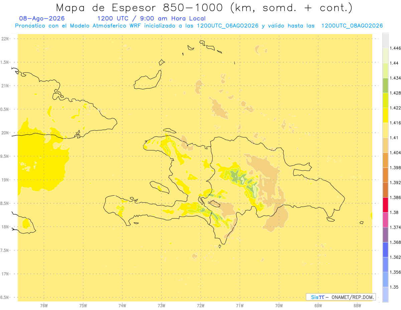Click the longitude label '70W'
The width and height of the screenshot is (401, 310).
click(279, 305)
